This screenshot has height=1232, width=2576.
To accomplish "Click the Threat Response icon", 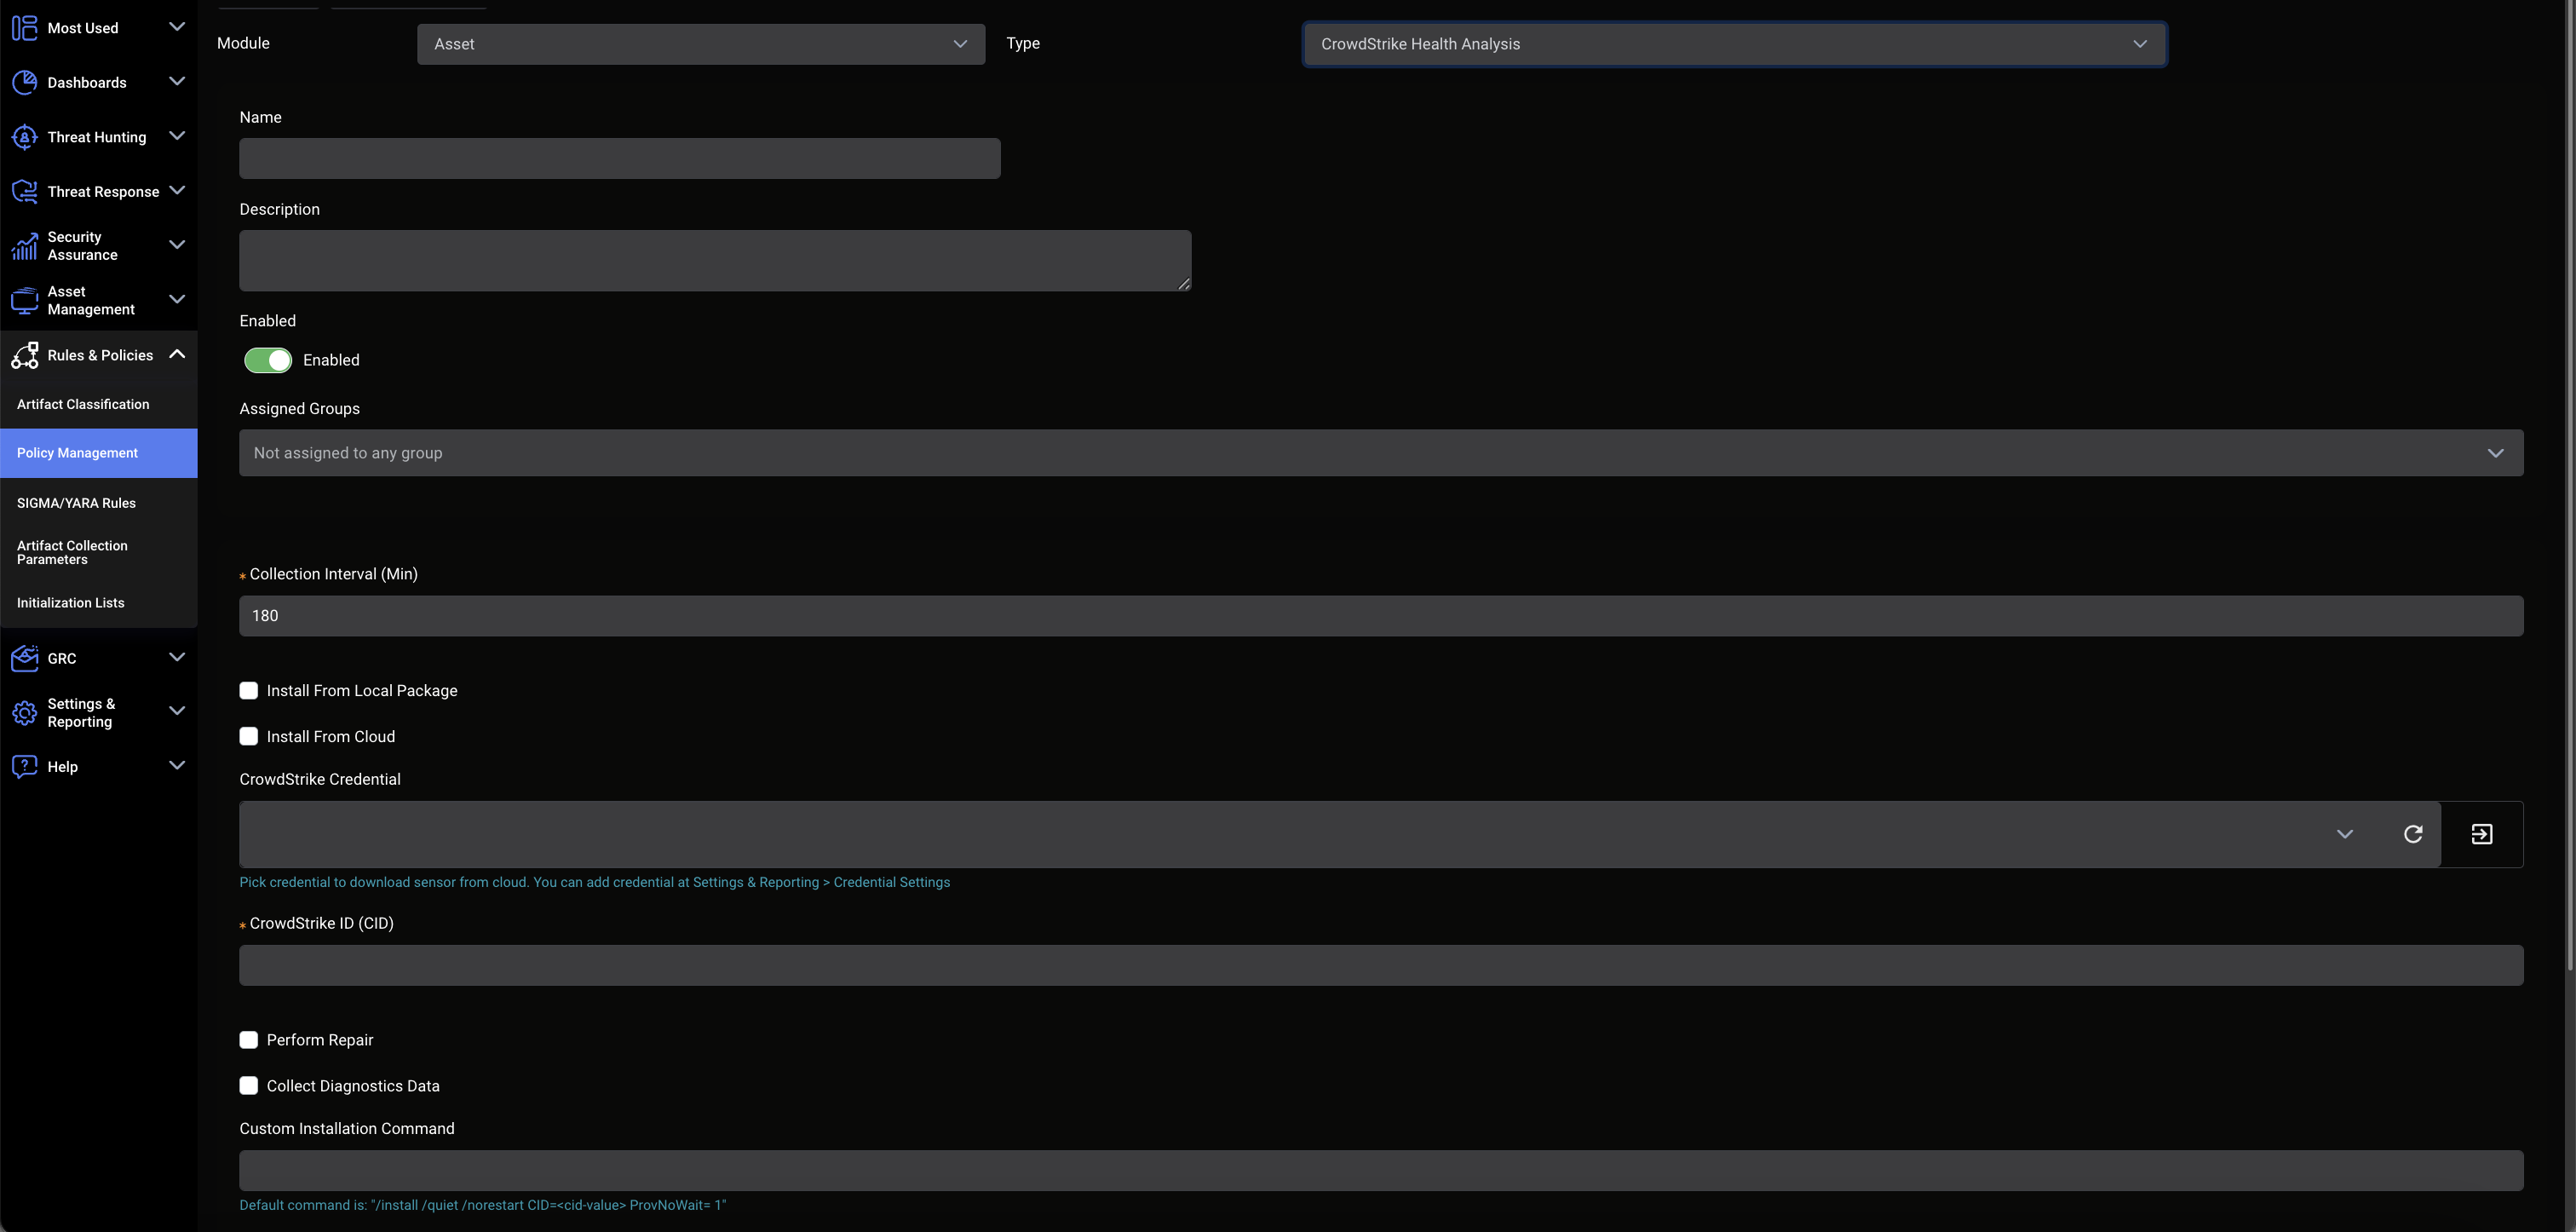I will [24, 191].
